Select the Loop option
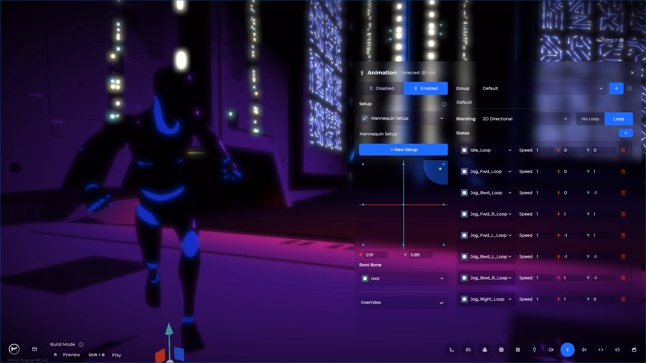Image resolution: width=646 pixels, height=363 pixels. pyautogui.click(x=618, y=119)
